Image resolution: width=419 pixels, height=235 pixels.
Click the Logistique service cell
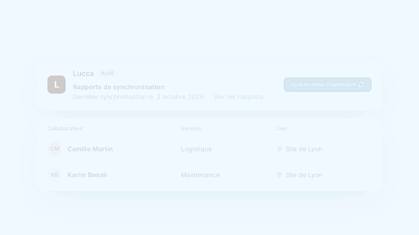pos(196,149)
